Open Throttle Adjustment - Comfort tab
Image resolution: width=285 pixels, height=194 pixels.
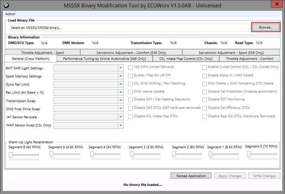pos(249,59)
